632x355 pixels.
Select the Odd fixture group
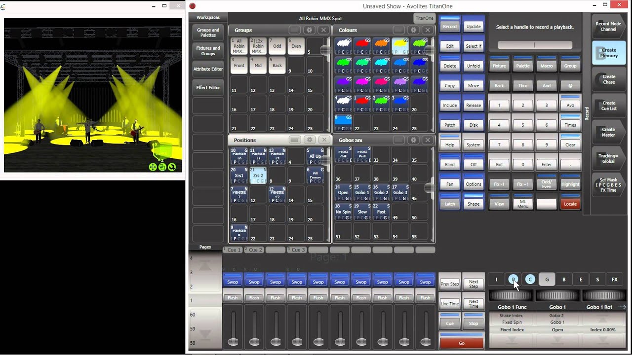pyautogui.click(x=277, y=46)
